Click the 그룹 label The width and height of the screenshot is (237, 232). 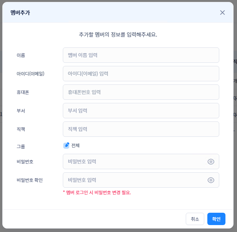(21, 146)
